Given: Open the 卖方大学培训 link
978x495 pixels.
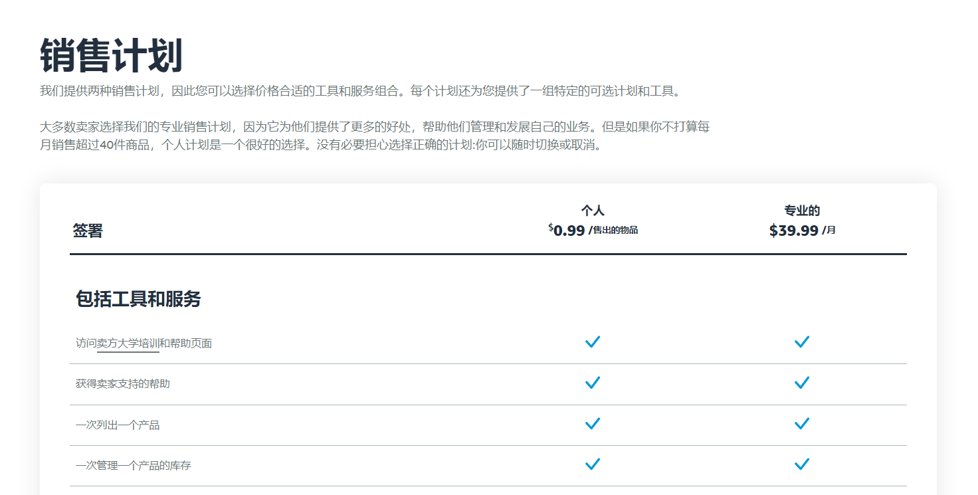Looking at the screenshot, I should [x=128, y=344].
